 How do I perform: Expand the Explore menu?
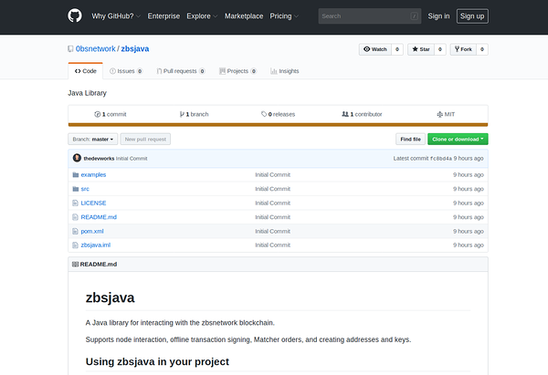coord(202,16)
